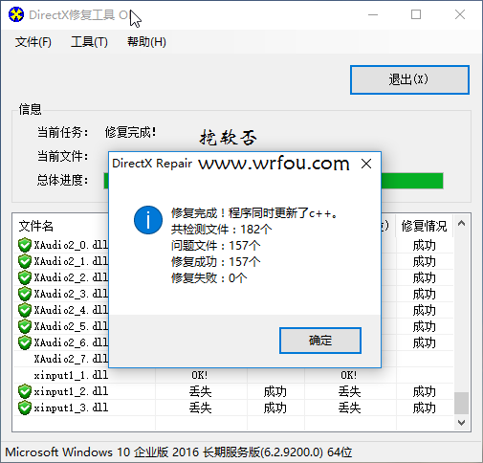
Task: Click the green shield beside XAudio2_4.dll
Action: pyautogui.click(x=25, y=310)
